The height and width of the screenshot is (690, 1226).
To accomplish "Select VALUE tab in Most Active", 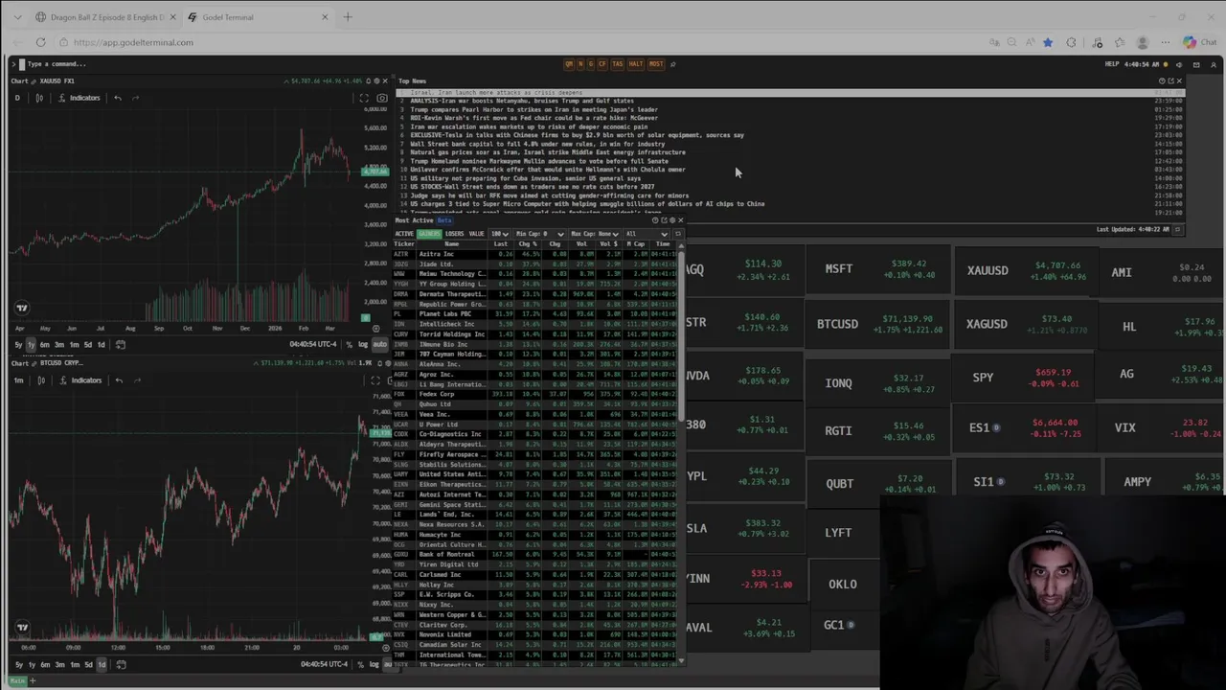I will (x=476, y=234).
